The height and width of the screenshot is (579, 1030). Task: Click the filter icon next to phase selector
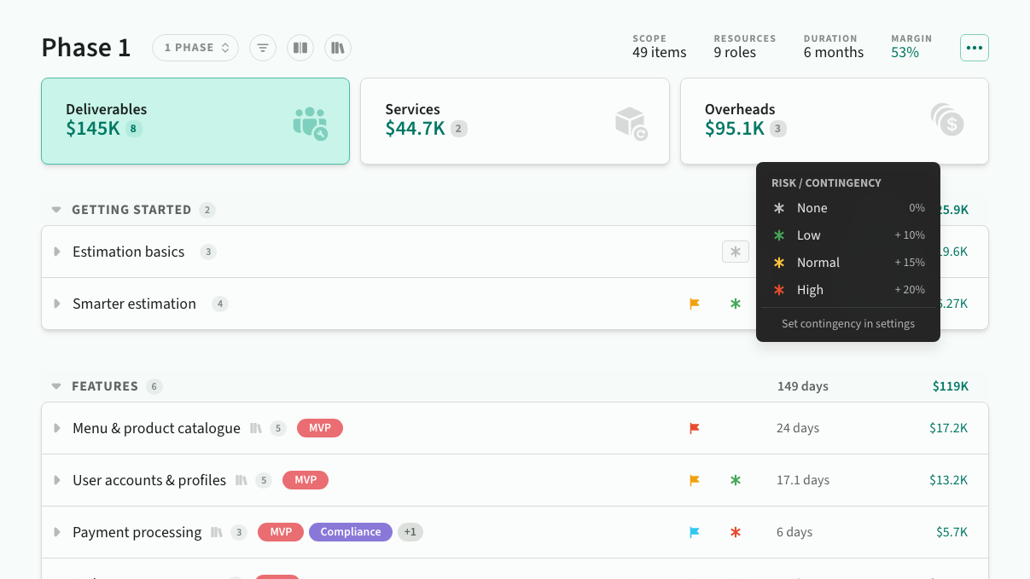(263, 48)
